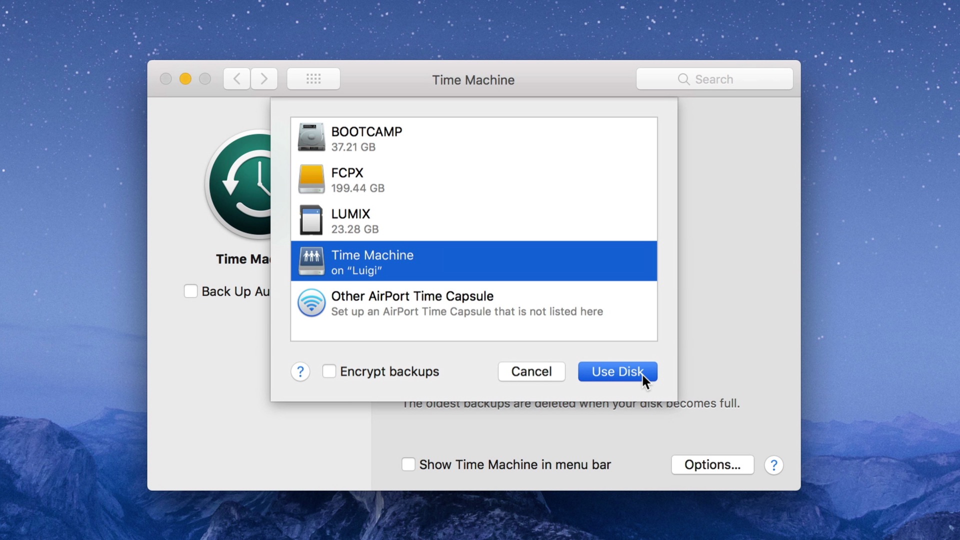This screenshot has width=960, height=540.
Task: Click the AirPort Time Capsule wifi icon
Action: [310, 302]
